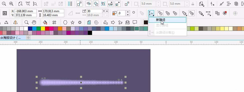
Task: Click the clear blend icon with red mark
Action: pos(225,13)
